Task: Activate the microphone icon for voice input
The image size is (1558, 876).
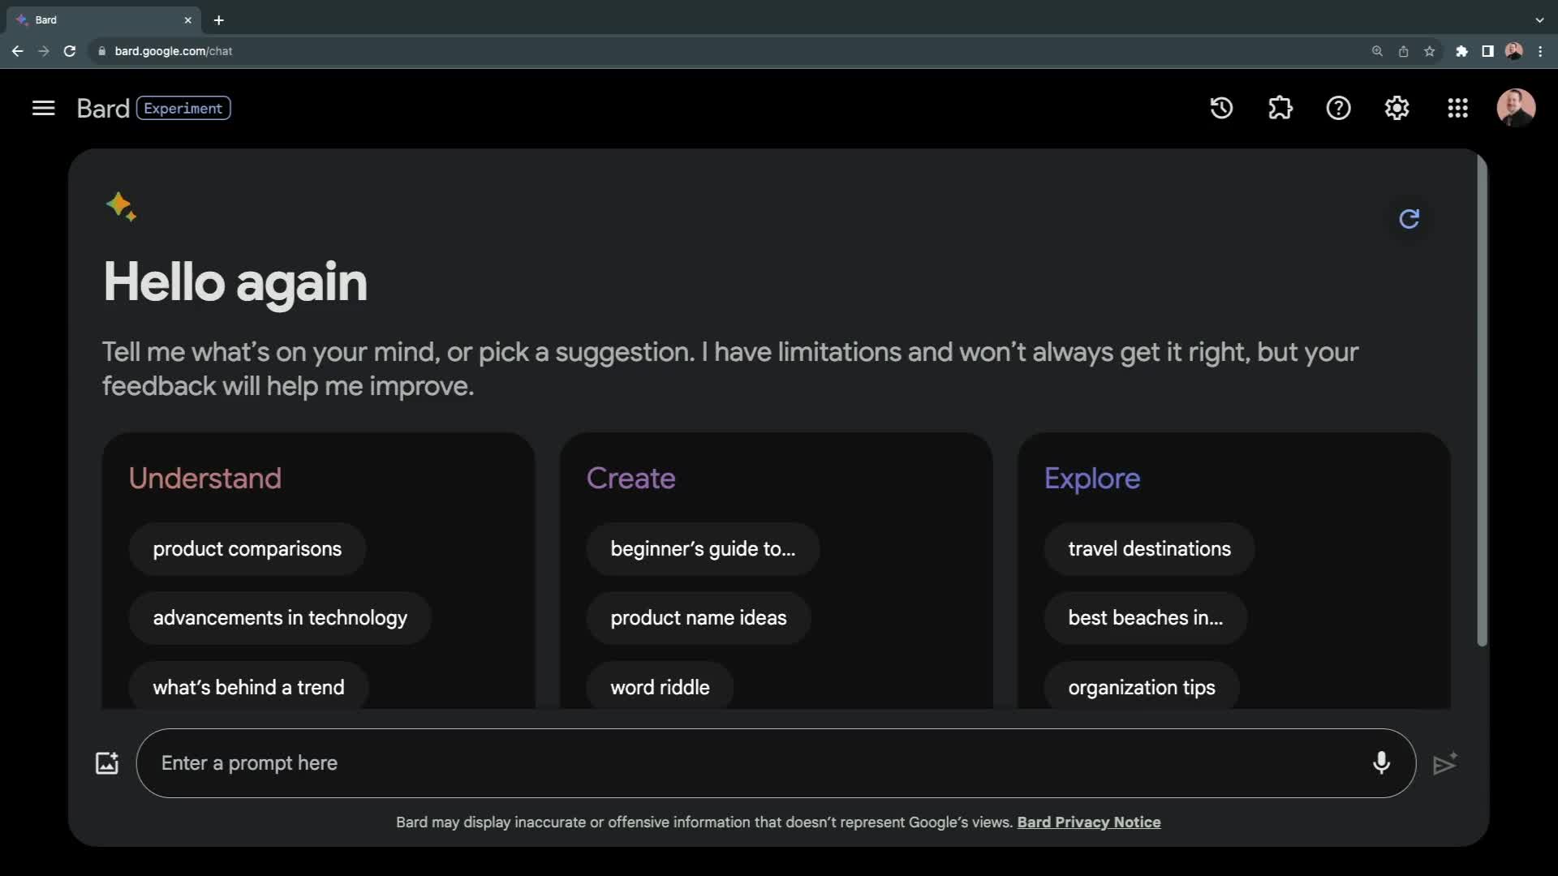Action: pos(1382,763)
